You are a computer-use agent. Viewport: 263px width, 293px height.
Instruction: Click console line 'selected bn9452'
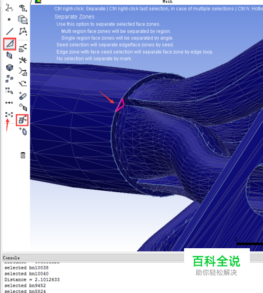pos(25,286)
